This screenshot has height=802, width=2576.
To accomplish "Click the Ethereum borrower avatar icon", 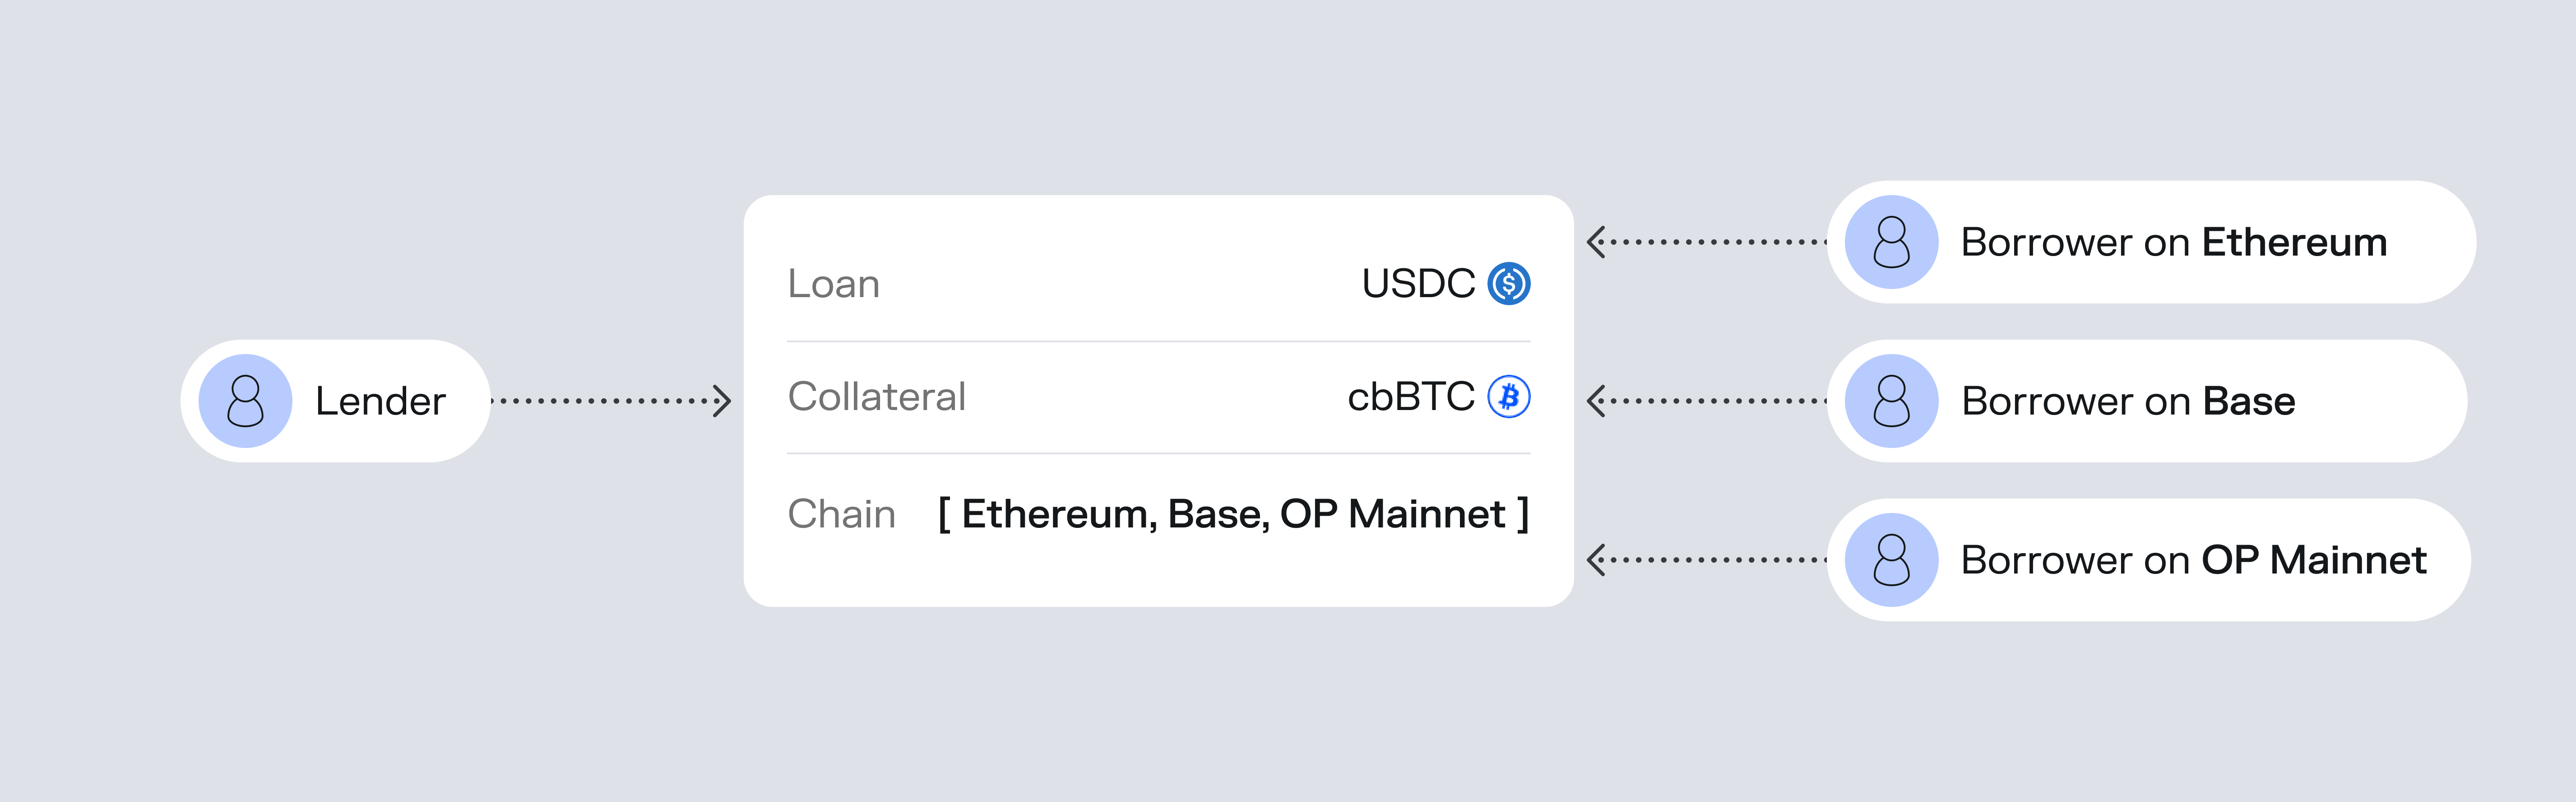I will pyautogui.click(x=1891, y=243).
